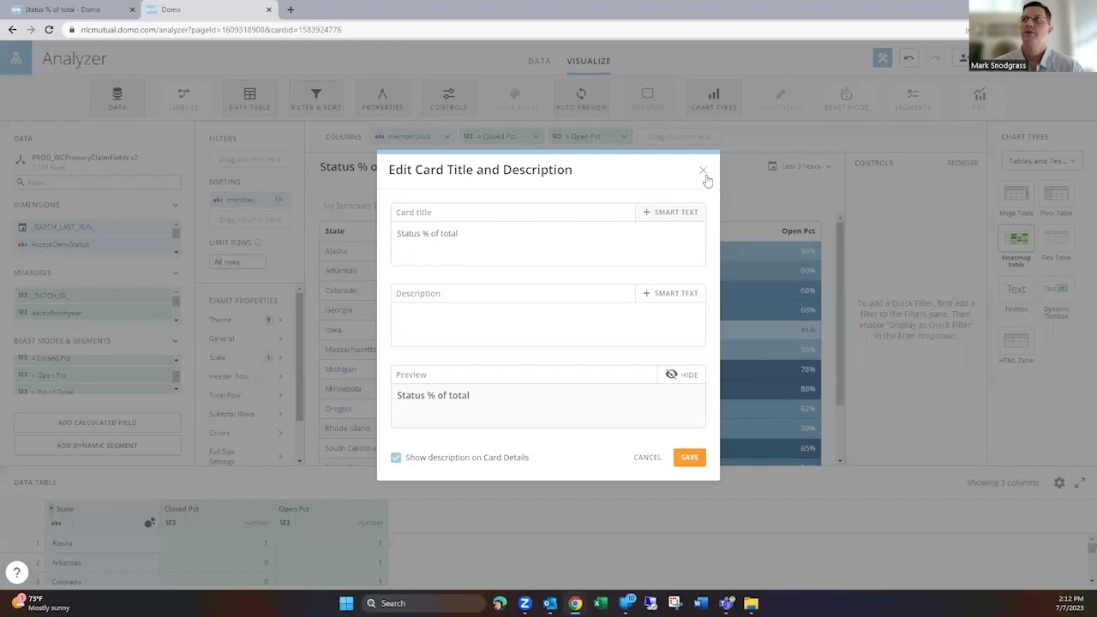Open the Lineage tool
This screenshot has height=617, width=1097.
[x=183, y=99]
